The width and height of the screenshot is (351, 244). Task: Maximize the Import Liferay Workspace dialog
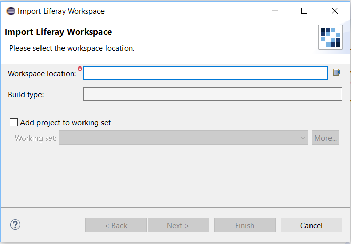(x=304, y=11)
